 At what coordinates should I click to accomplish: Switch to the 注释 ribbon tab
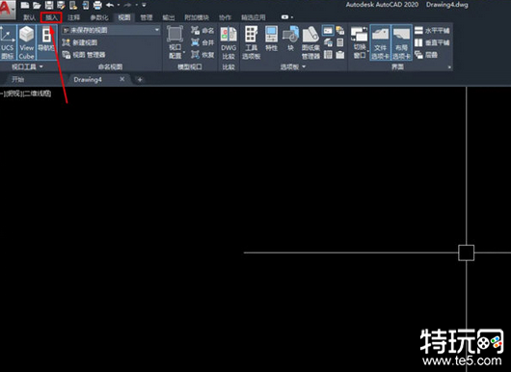click(x=73, y=17)
